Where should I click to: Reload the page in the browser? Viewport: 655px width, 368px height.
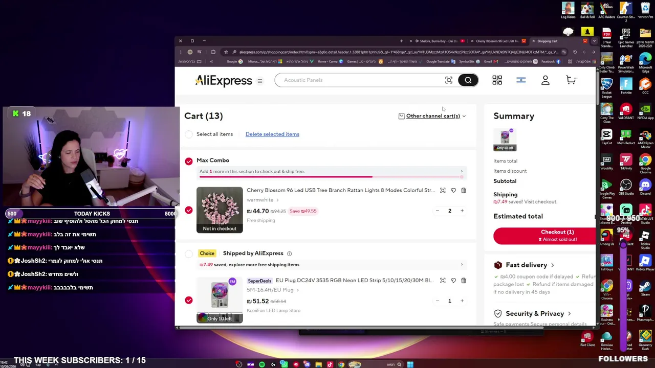[575, 52]
